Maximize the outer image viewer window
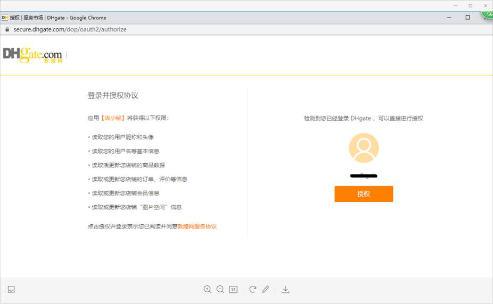 tap(470, 6)
